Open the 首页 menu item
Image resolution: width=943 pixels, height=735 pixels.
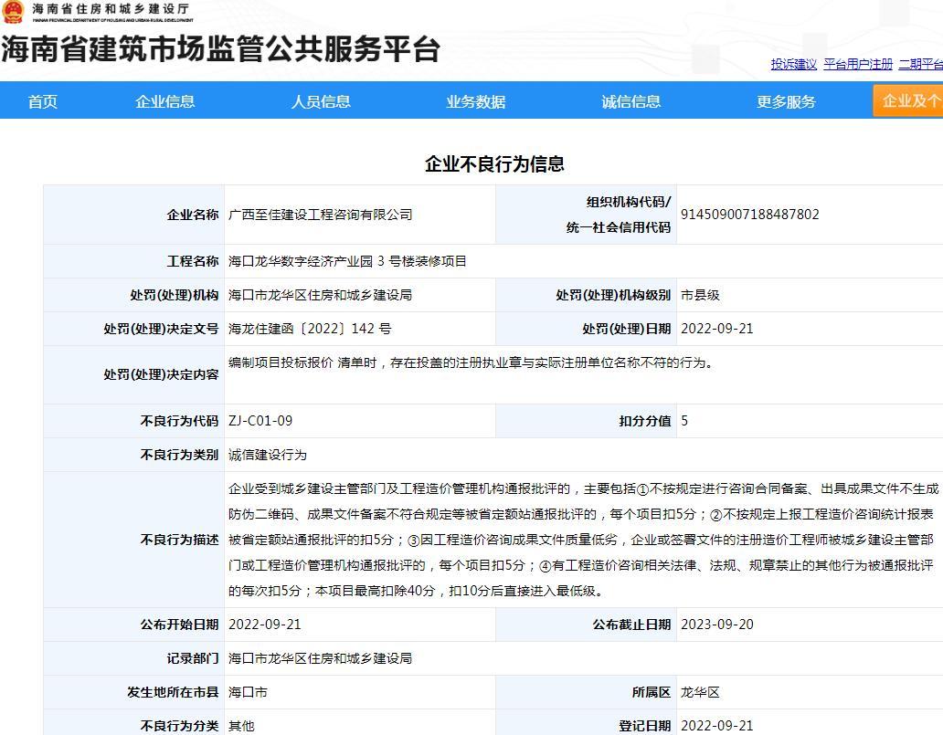[x=43, y=101]
